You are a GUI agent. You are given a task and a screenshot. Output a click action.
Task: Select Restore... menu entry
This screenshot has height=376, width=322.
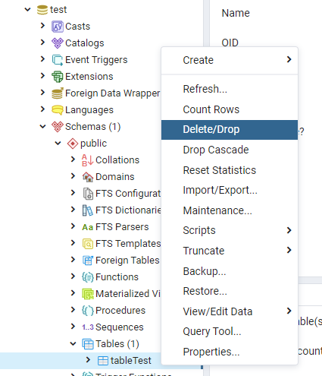tap(230, 291)
